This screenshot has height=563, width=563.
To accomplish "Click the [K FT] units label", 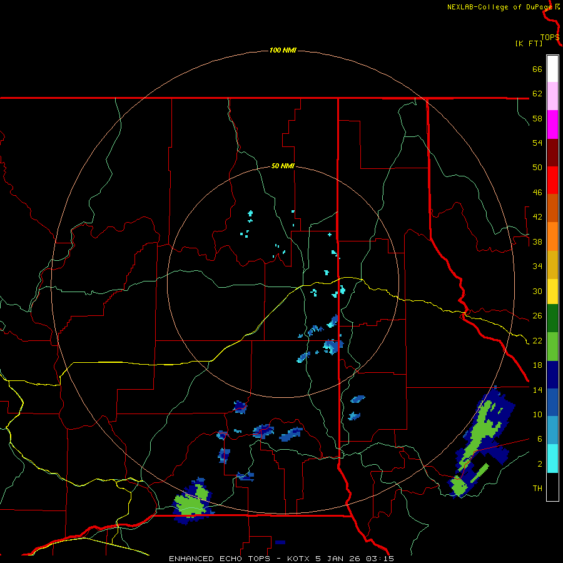I will pyautogui.click(x=529, y=43).
